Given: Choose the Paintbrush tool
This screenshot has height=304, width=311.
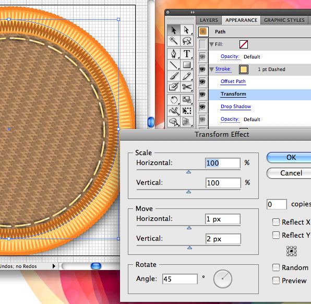Looking at the screenshot, I should pyautogui.click(x=174, y=76).
